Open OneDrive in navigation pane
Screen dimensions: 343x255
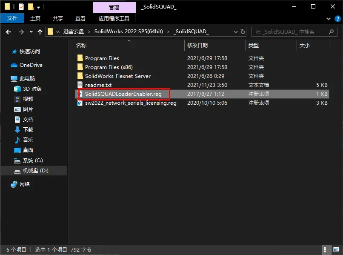pos(31,65)
